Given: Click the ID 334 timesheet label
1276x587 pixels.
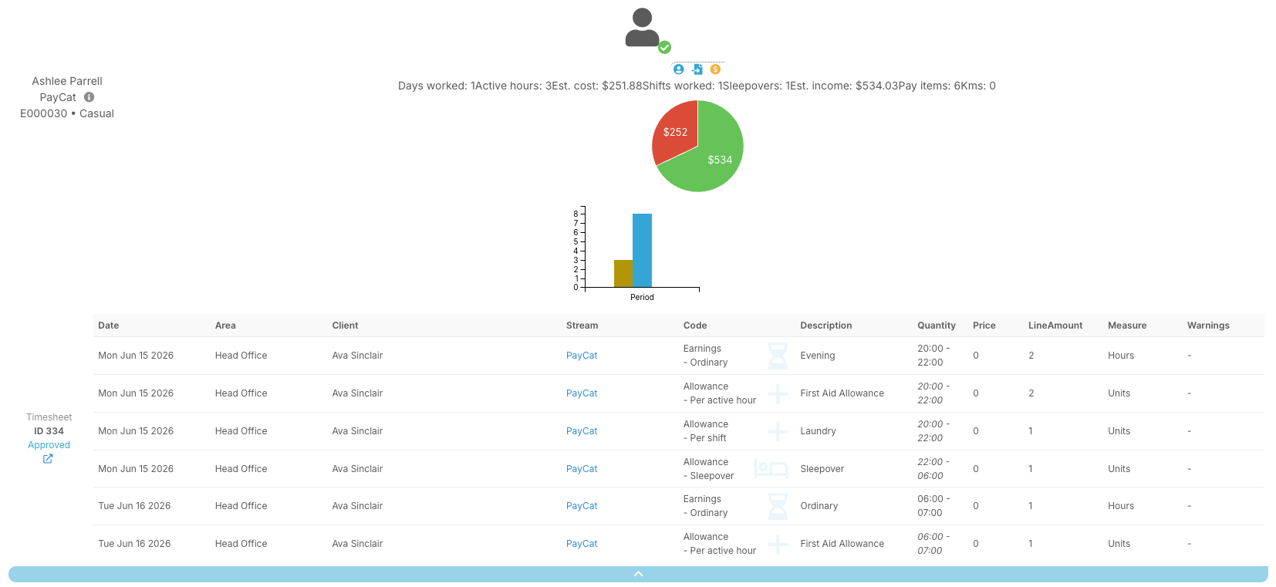Looking at the screenshot, I should coord(49,431).
